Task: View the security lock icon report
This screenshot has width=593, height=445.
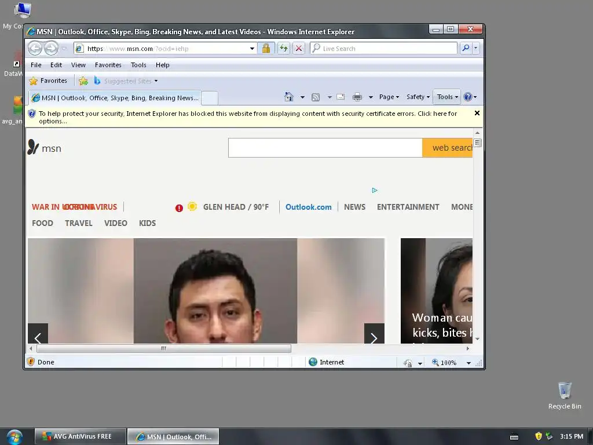Action: coord(266,49)
